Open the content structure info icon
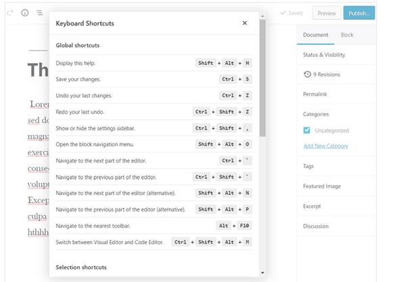The height and width of the screenshot is (282, 410). point(25,13)
